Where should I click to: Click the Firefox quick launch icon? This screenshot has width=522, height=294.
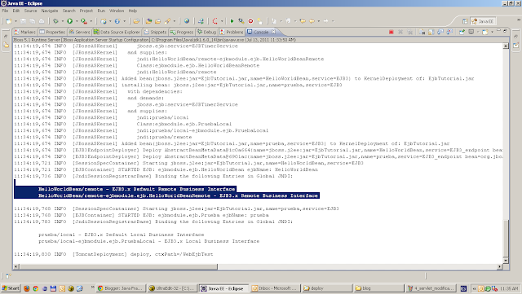(27, 288)
